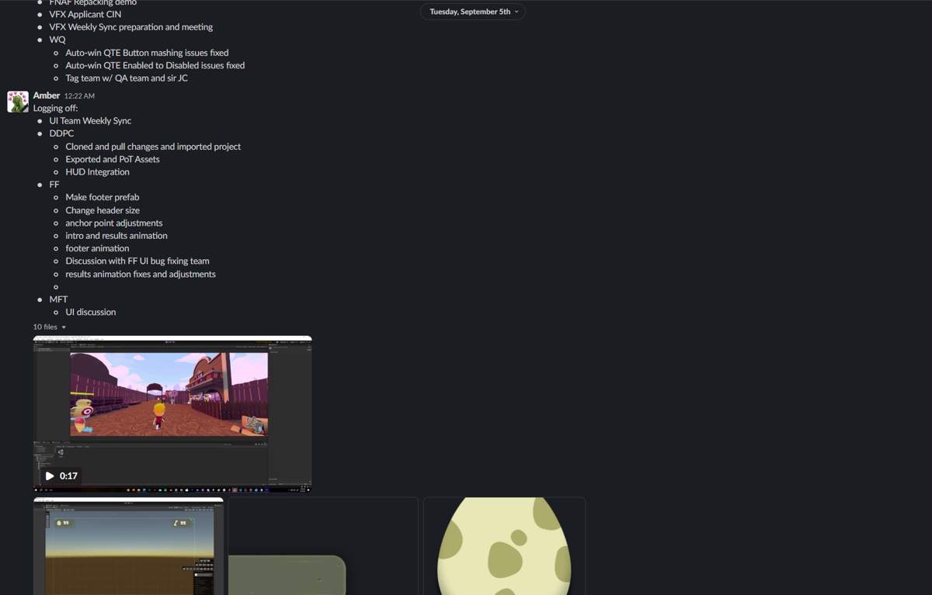Open the Tuesday, September 5th date dropdown
Viewport: 932px width, 595px height.
point(472,12)
